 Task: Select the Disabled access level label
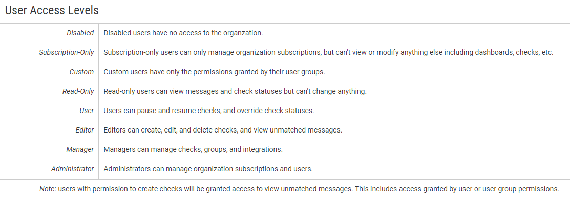(80, 33)
